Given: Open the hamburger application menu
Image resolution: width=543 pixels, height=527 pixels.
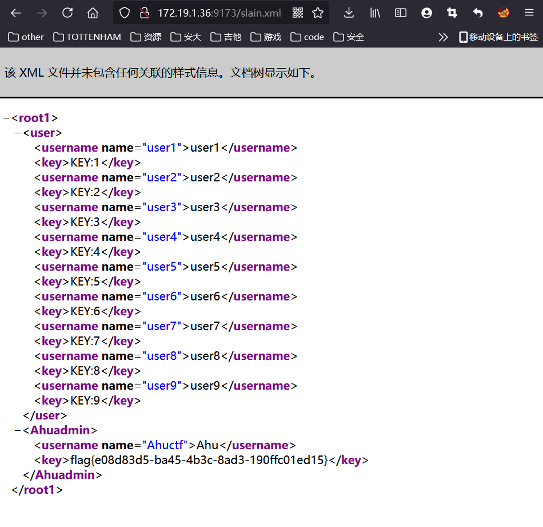Looking at the screenshot, I should click(x=529, y=13).
